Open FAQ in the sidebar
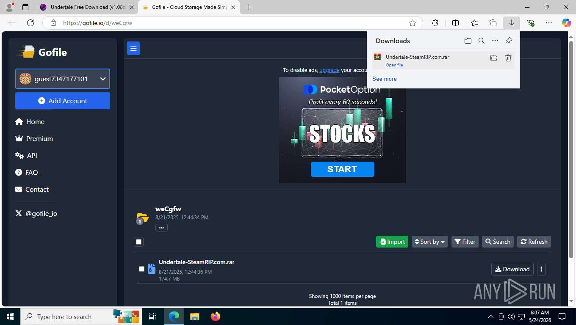Viewport: 576px width, 325px height. pos(27,172)
